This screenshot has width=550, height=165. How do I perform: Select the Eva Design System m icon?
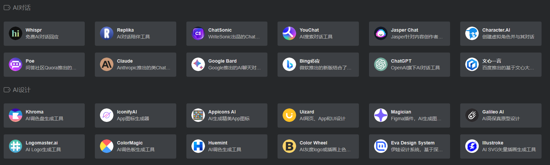click(381, 146)
